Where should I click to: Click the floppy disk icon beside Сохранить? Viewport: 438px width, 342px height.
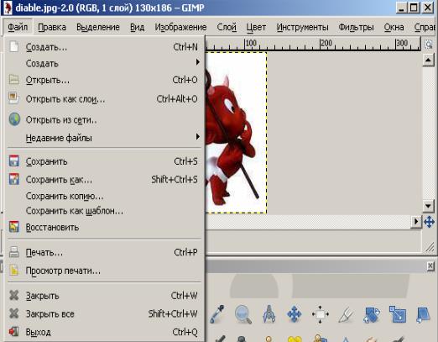point(14,161)
